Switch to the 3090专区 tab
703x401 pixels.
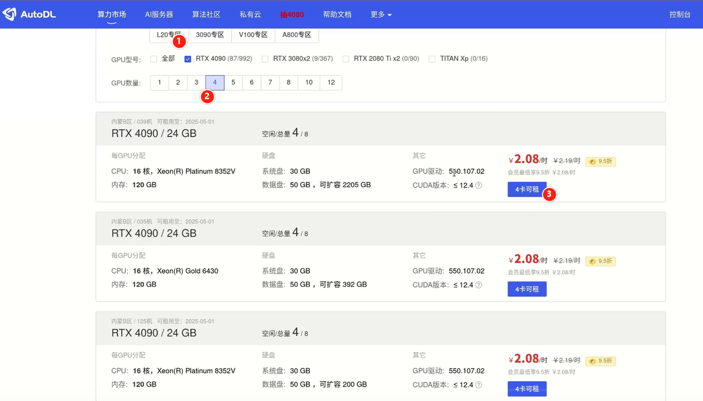(210, 35)
